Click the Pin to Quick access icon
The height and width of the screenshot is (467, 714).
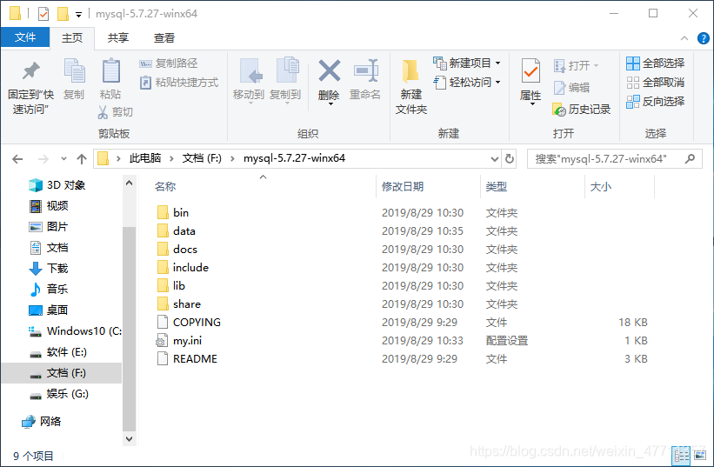31,71
